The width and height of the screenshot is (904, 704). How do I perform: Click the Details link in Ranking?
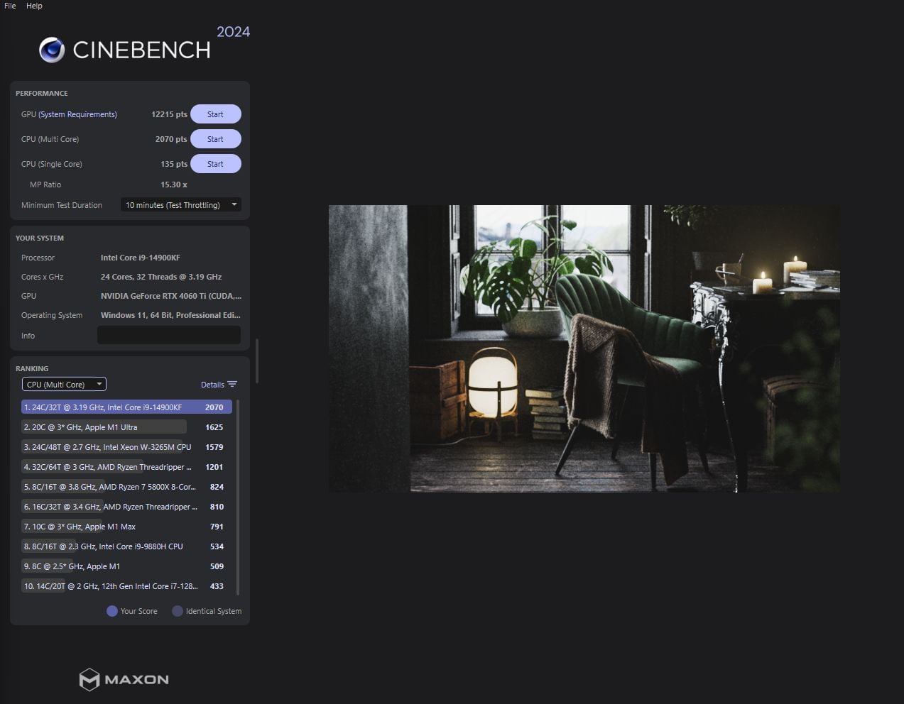[x=212, y=385]
